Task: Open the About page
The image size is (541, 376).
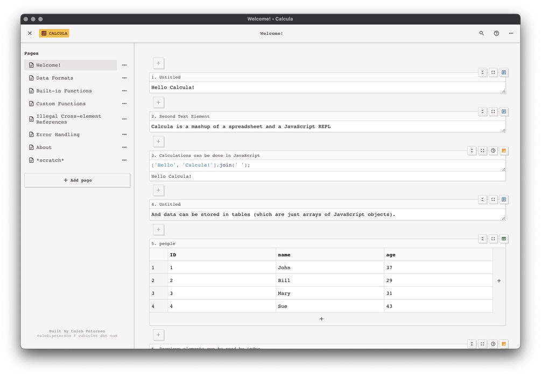Action: [71, 147]
